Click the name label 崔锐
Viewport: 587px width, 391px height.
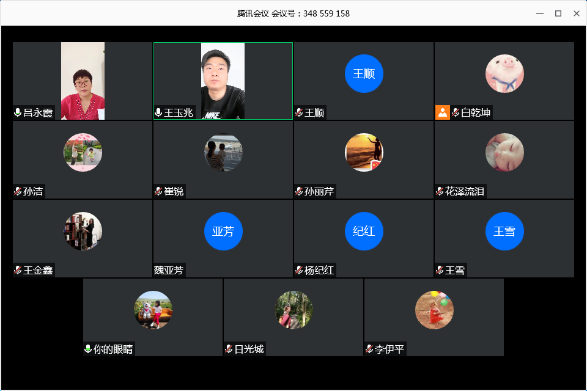point(174,192)
